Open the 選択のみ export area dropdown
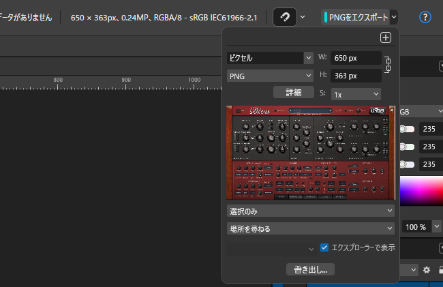Image resolution: width=443 pixels, height=287 pixels. [x=311, y=211]
